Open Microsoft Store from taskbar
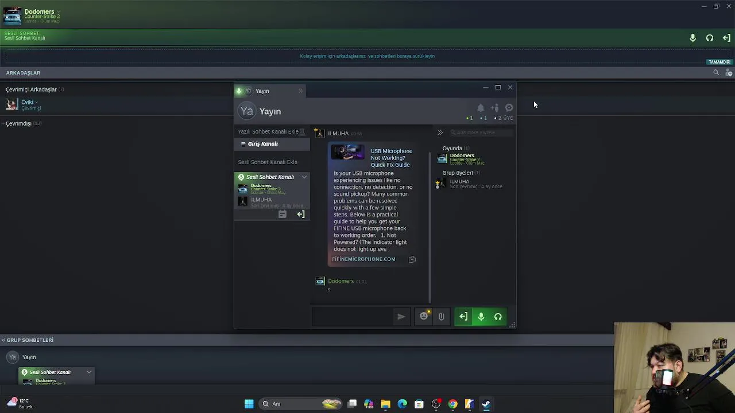Screen dimensions: 735x413 coord(419,404)
